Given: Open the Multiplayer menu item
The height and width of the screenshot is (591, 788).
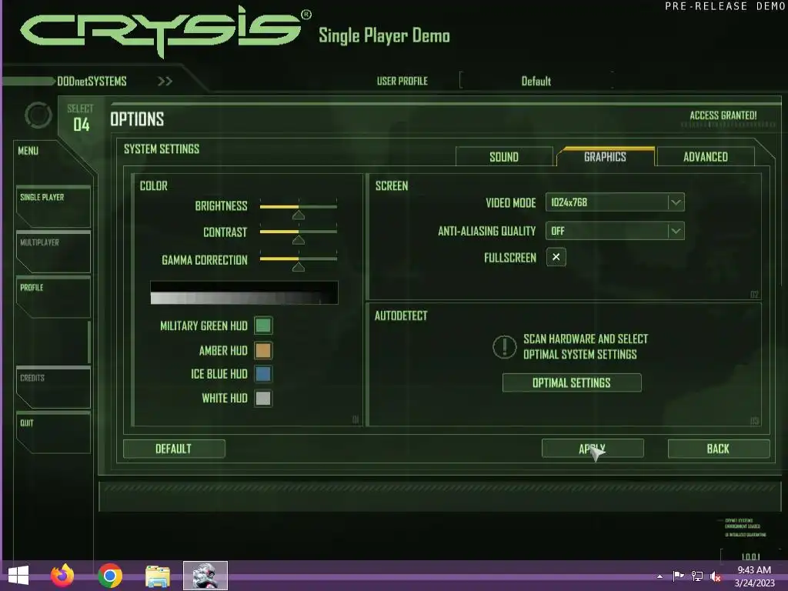Looking at the screenshot, I should [x=53, y=252].
